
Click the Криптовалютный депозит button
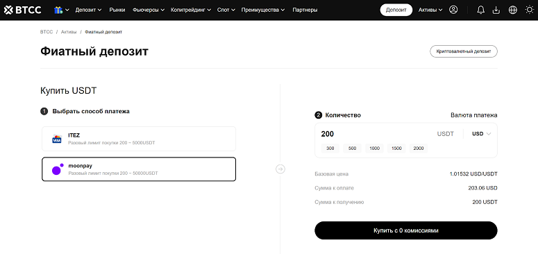[464, 51]
